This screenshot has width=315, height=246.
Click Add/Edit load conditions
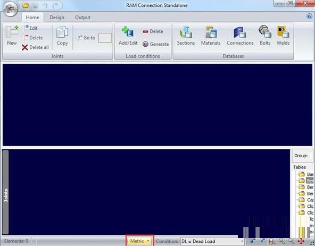[128, 36]
